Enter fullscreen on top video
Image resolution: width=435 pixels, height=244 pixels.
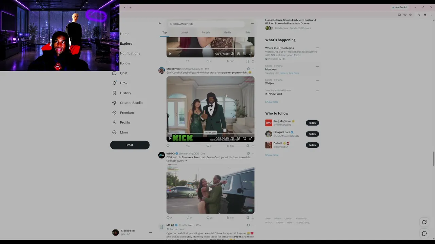pos(250,54)
